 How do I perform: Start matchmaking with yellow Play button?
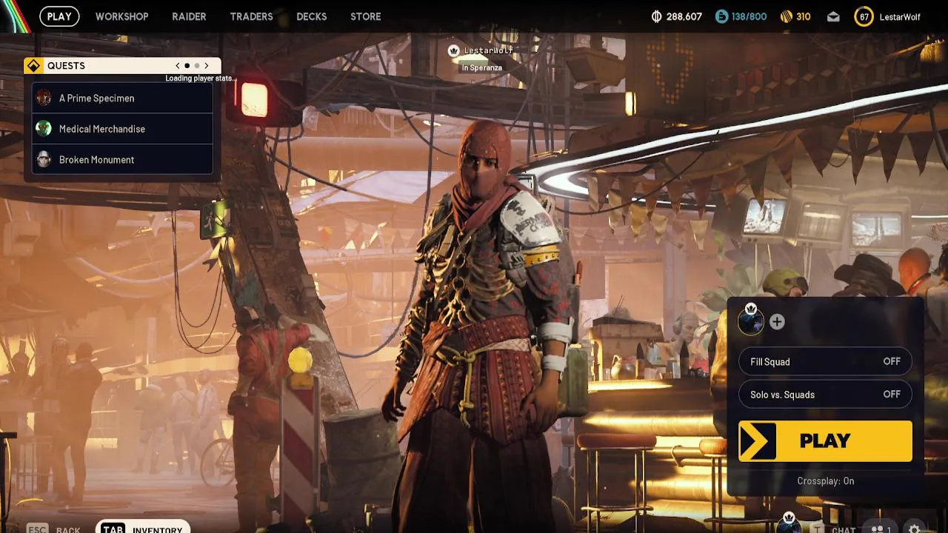[x=825, y=441]
